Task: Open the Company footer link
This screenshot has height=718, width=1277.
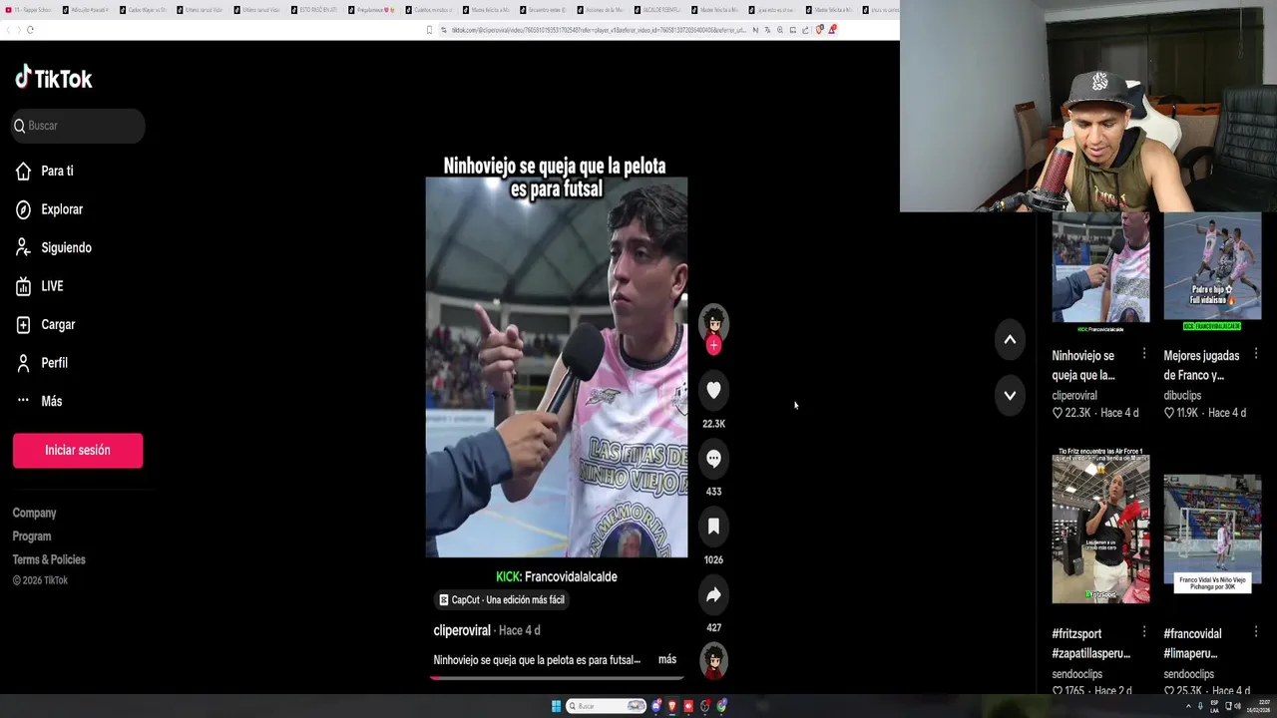Action: 34,513
